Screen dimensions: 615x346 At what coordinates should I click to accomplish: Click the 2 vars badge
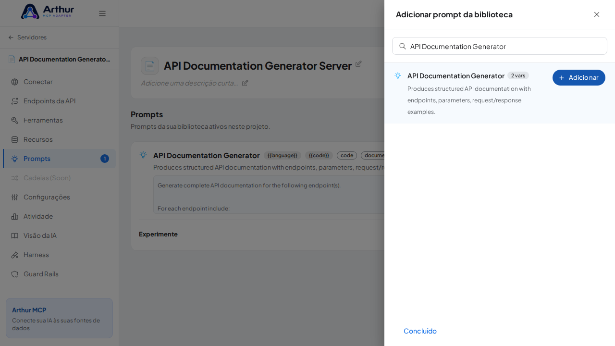point(518,75)
